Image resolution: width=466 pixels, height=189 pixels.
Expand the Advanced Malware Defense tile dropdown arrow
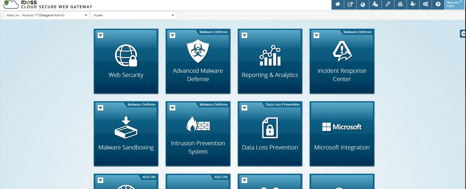point(172,35)
